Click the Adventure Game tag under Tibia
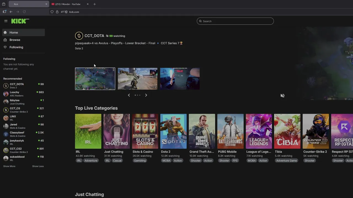Image resolution: width=353 pixels, height=198 pixels. click(x=287, y=161)
